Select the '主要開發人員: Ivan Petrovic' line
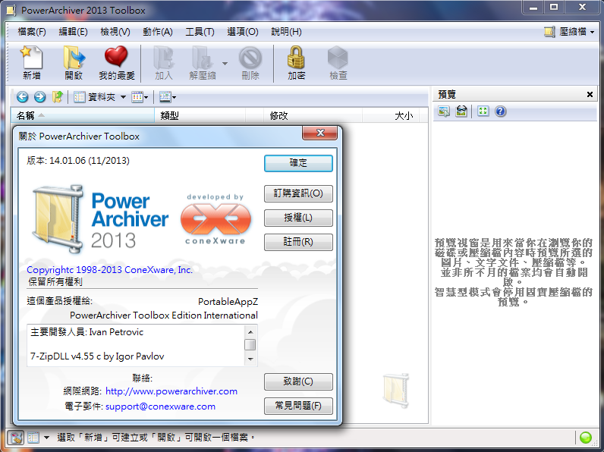604x452 pixels. 87,332
